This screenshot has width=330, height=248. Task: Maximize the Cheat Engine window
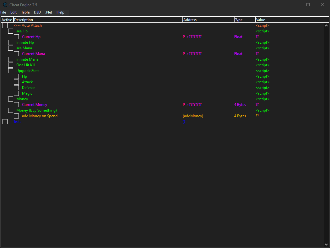coord(308,5)
